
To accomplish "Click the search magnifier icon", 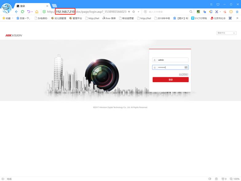I will pyautogui.click(x=191, y=12).
